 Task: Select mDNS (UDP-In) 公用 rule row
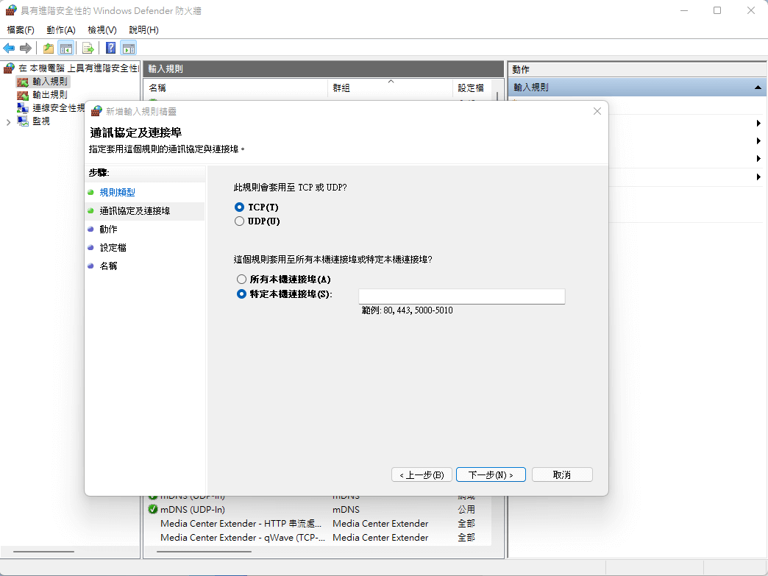coord(319,509)
